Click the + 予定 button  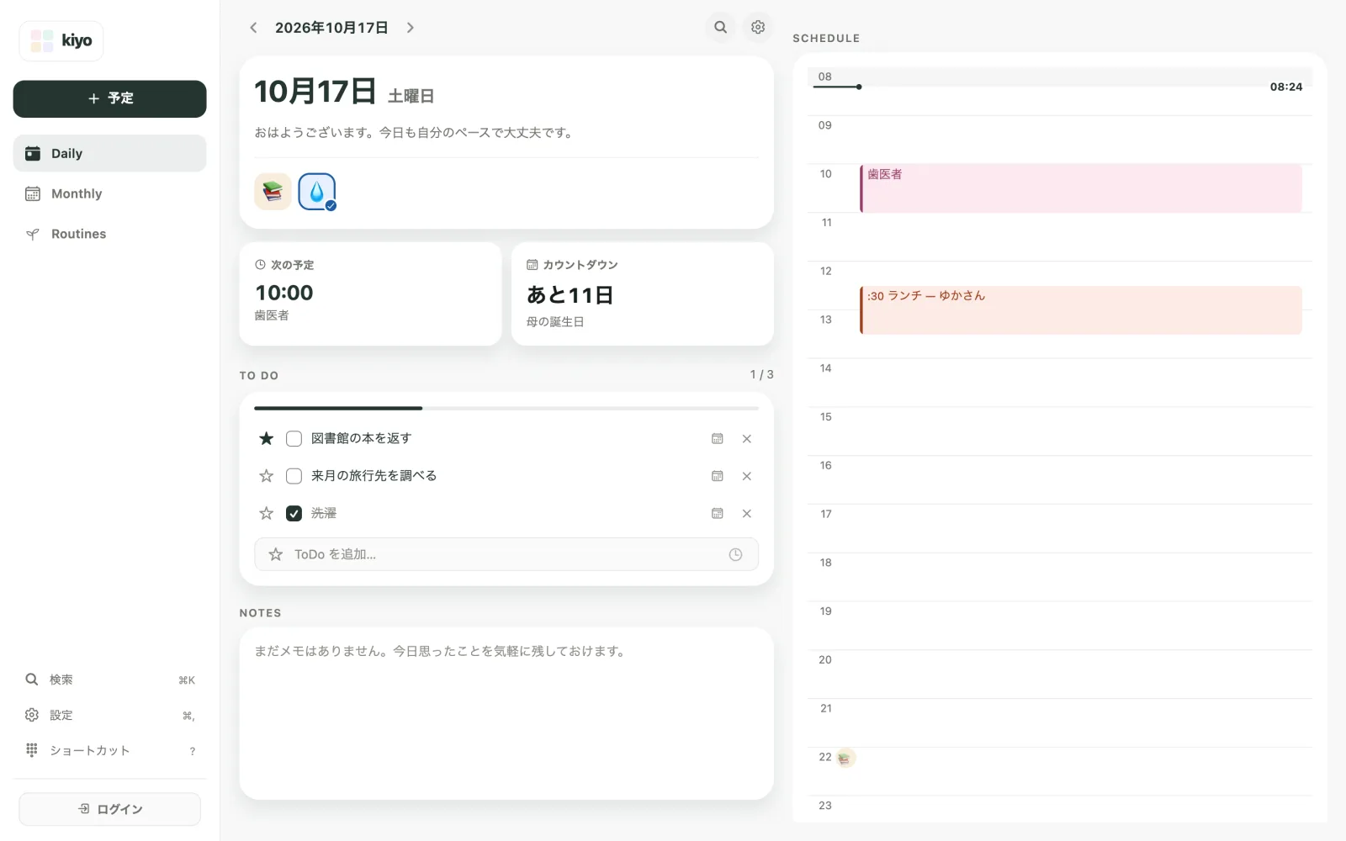(109, 98)
